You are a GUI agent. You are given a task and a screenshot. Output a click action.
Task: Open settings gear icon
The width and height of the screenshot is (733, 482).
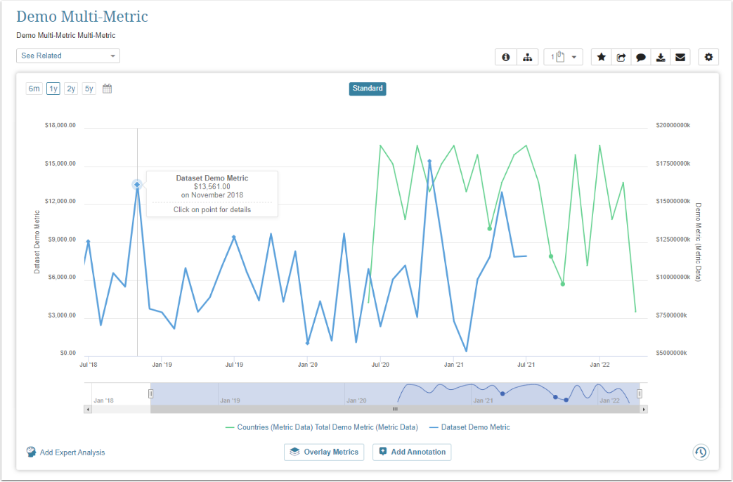(x=708, y=58)
